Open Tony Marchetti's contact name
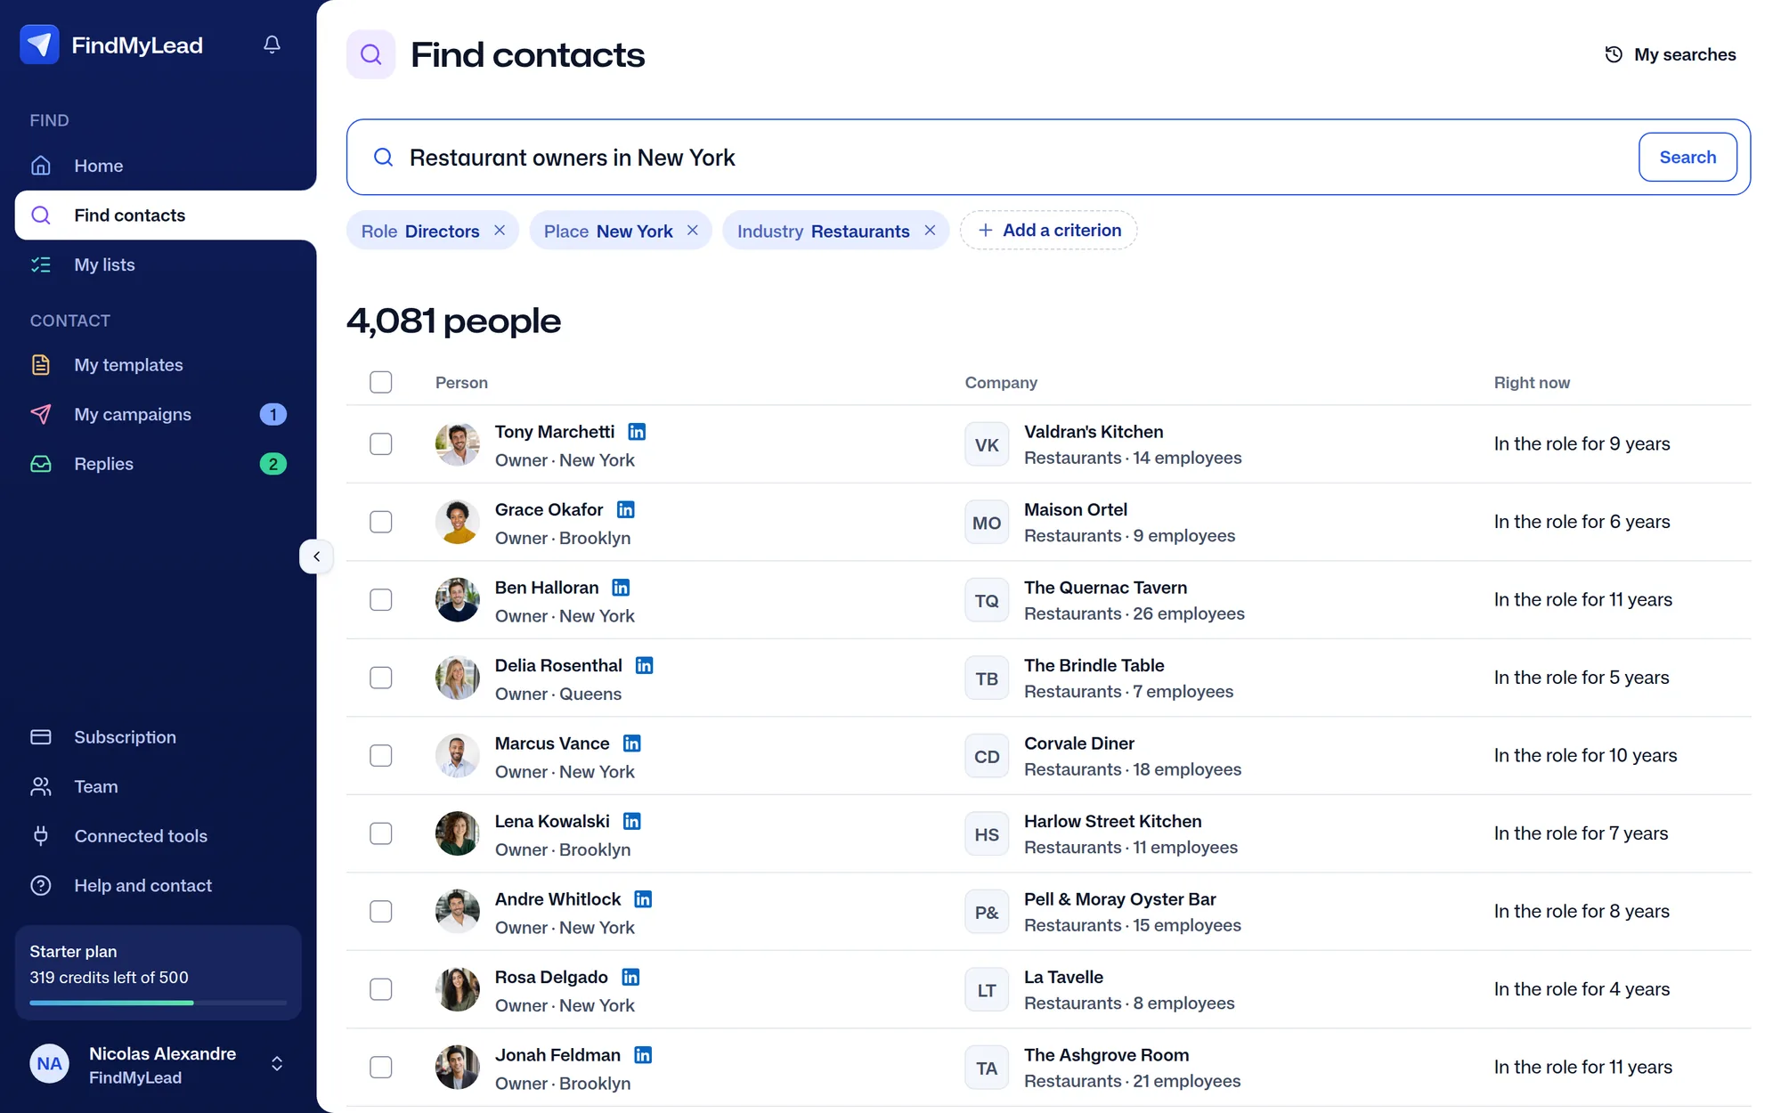This screenshot has width=1781, height=1113. (555, 432)
